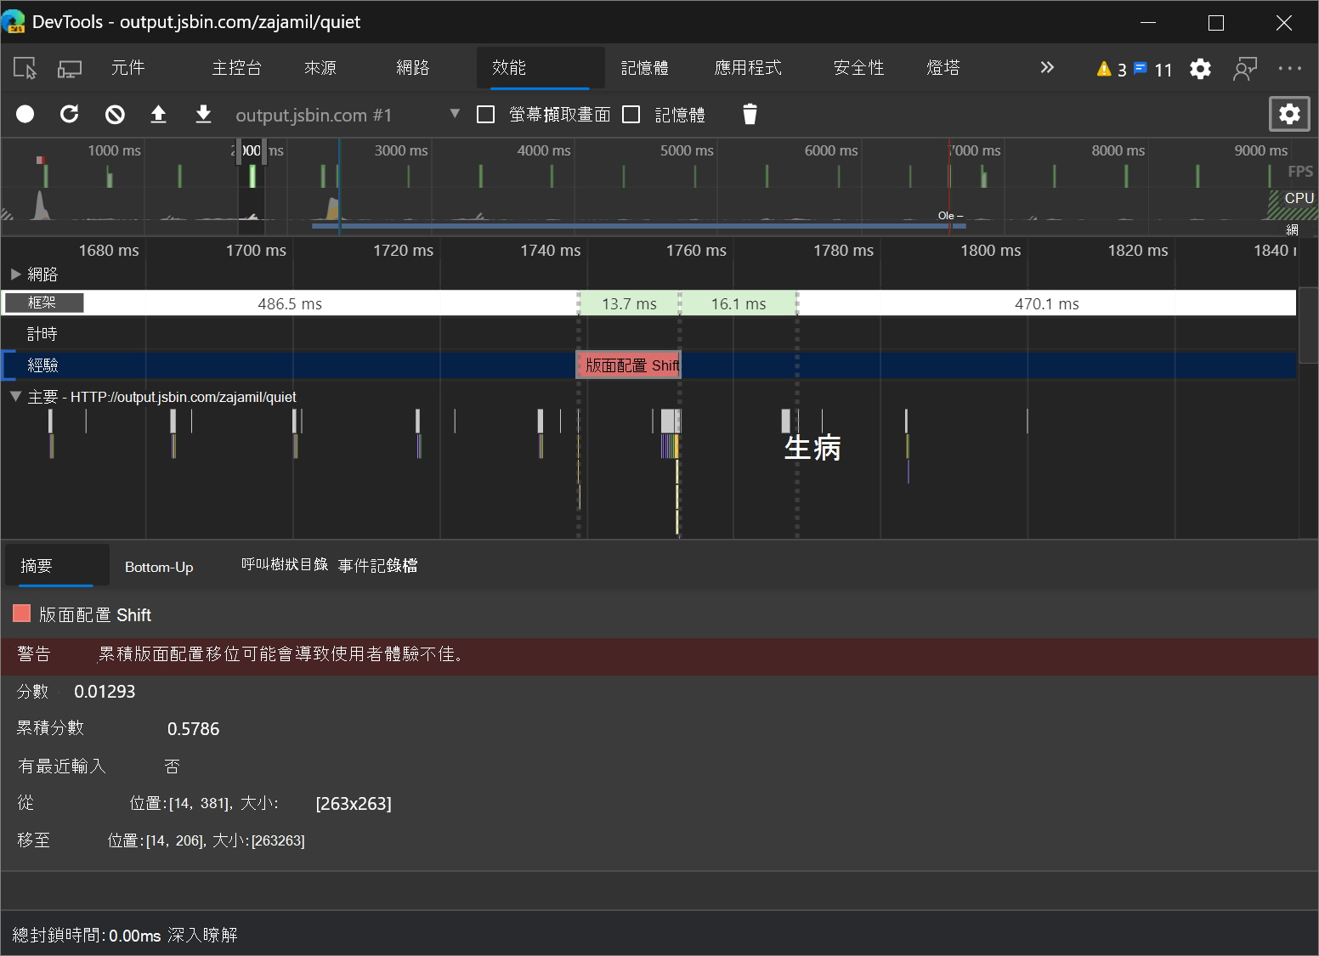Minimize the DevTools window

tap(1148, 23)
